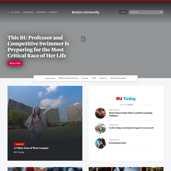171x171 pixels.
Task: Open the Maui Wildfires round thumbnail
Action: point(100,113)
